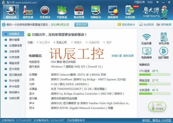This screenshot has height=123, width=173.
Task: Click 摄像头 feature indicator
Action: 76,42
